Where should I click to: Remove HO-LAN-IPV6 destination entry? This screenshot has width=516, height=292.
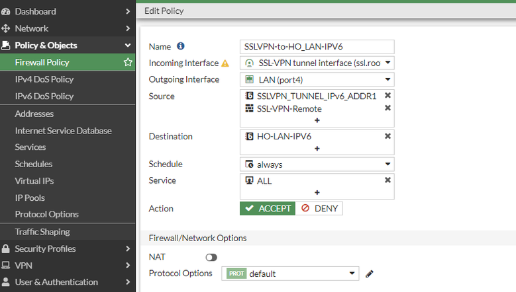tap(387, 136)
